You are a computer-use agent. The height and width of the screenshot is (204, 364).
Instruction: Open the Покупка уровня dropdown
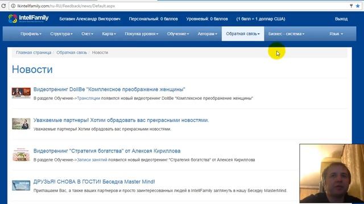tap(142, 34)
